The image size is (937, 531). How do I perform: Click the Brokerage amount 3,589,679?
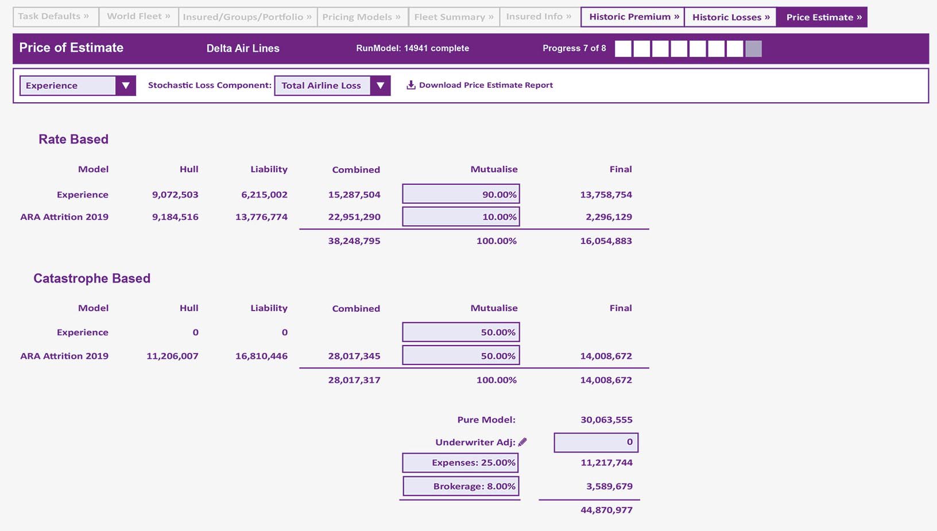[609, 486]
